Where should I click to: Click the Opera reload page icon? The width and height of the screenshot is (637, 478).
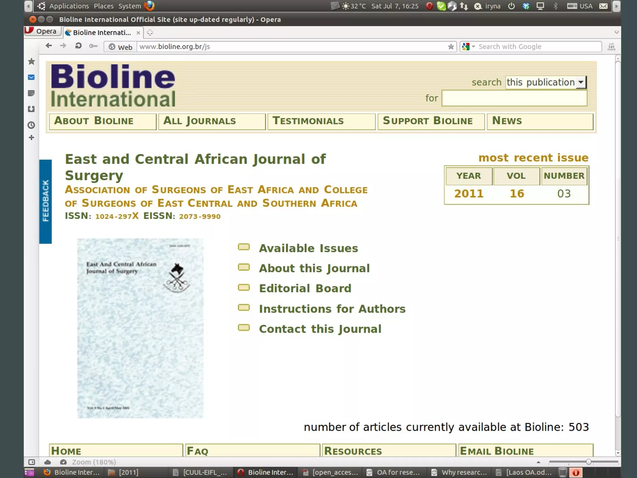[x=78, y=46]
